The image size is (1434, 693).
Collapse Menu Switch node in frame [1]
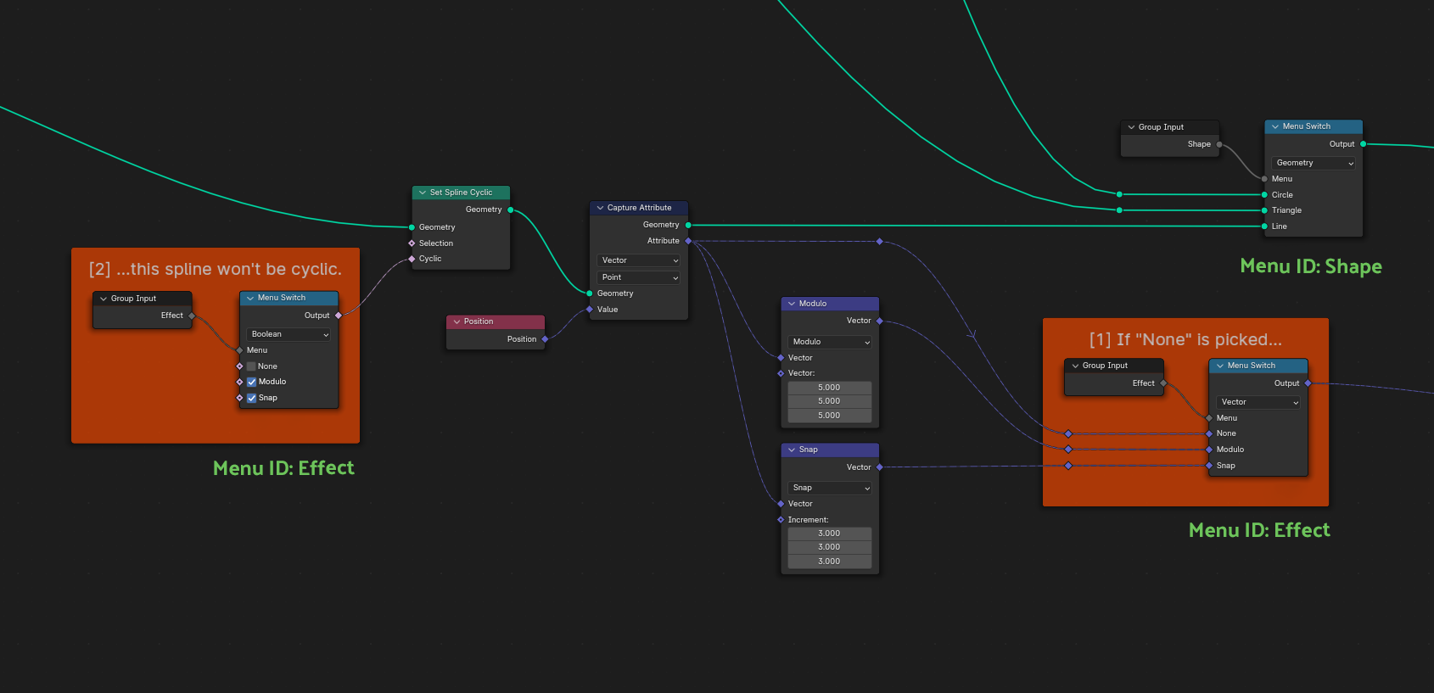coord(1220,366)
